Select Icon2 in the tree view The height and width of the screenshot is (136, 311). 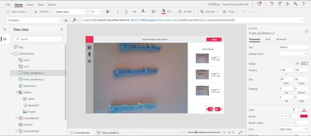[x=26, y=60]
